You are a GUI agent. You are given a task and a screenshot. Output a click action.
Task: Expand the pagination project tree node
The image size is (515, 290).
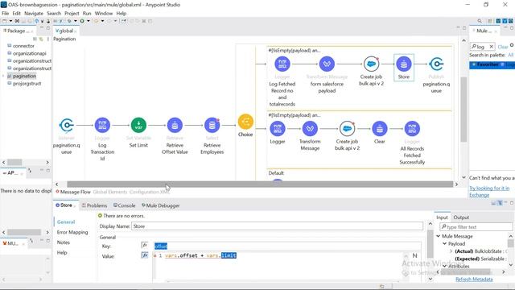3,76
